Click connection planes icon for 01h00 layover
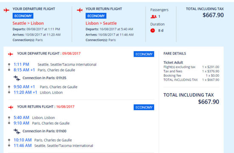 [x=17, y=131]
